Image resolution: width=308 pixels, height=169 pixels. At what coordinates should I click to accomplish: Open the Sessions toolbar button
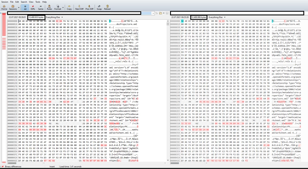point(13,7)
